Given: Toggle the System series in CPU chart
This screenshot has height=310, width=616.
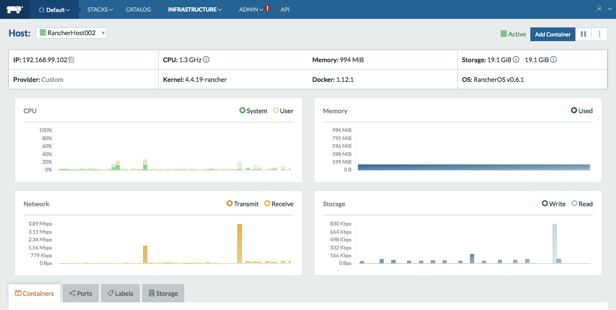Looking at the screenshot, I should [x=253, y=111].
